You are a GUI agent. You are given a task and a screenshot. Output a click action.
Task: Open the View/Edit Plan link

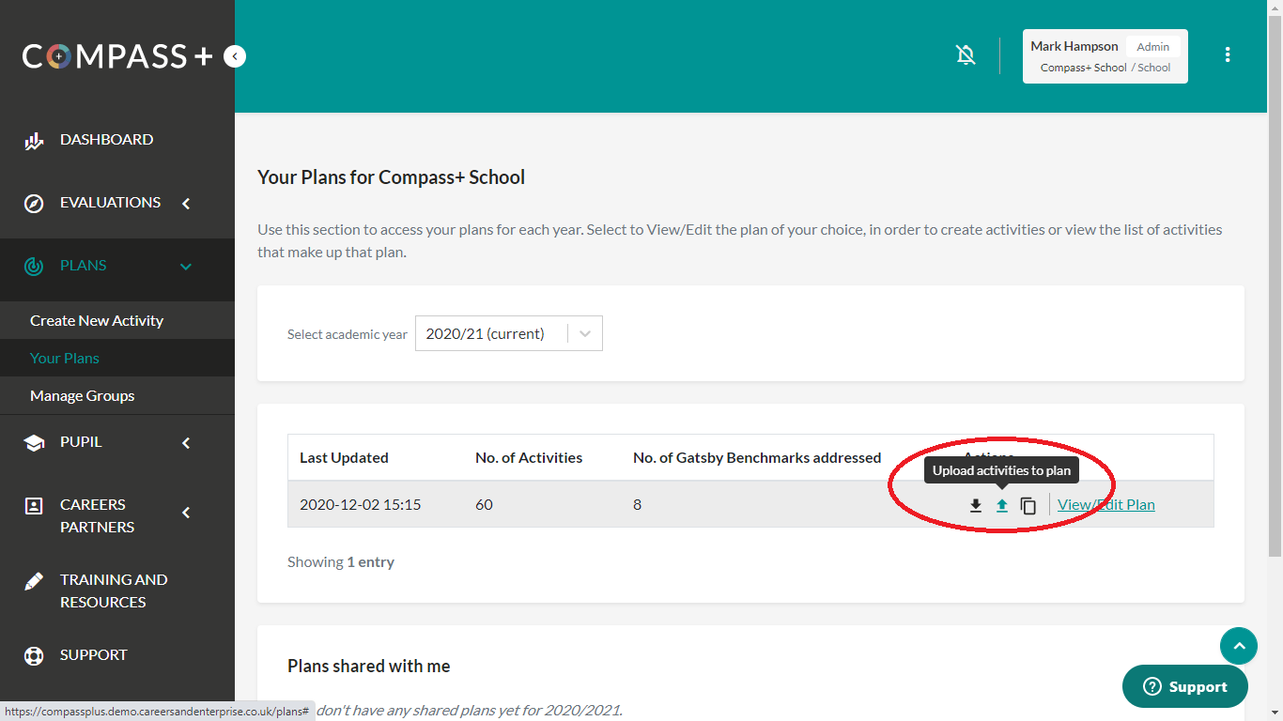click(1105, 504)
